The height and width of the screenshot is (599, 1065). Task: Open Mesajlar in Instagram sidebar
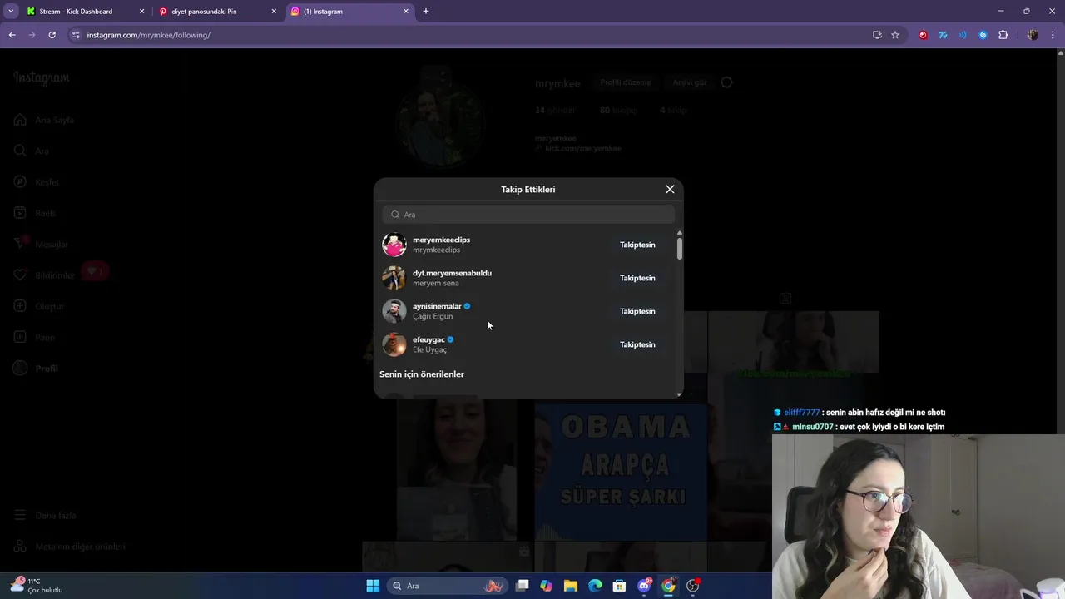coord(41,245)
